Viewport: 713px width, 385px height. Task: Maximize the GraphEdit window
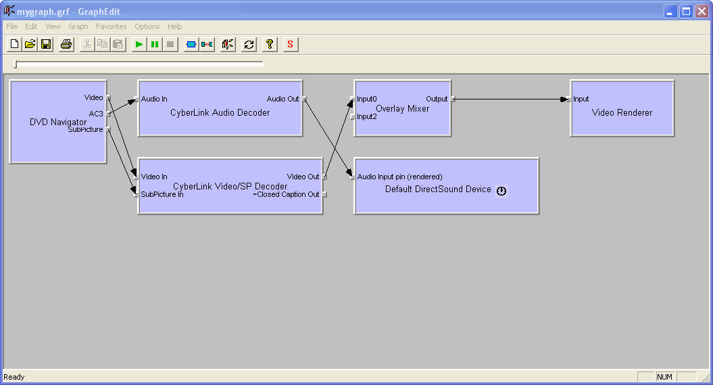(x=686, y=12)
